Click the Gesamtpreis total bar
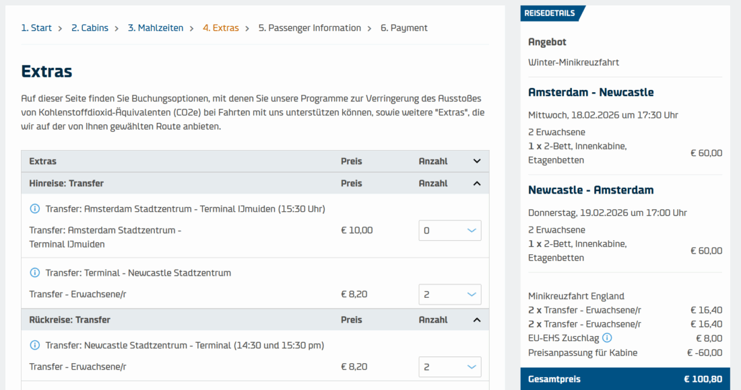This screenshot has height=390, width=741. (624, 379)
